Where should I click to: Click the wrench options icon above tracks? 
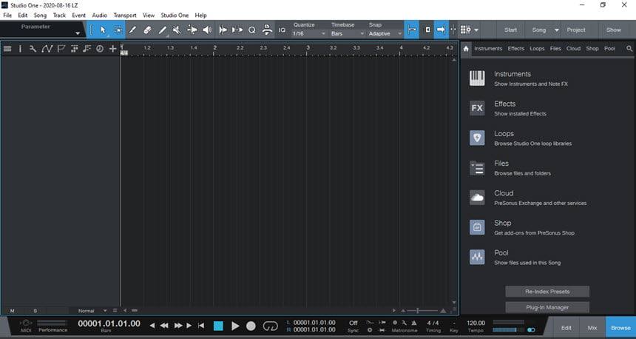tap(33, 49)
